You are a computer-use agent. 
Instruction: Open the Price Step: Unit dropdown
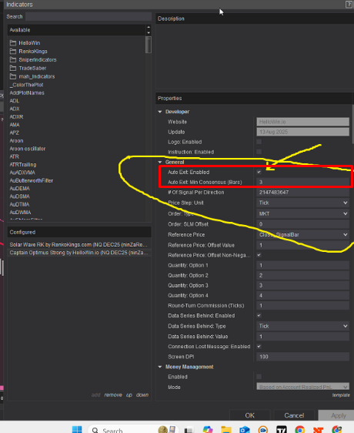point(302,203)
